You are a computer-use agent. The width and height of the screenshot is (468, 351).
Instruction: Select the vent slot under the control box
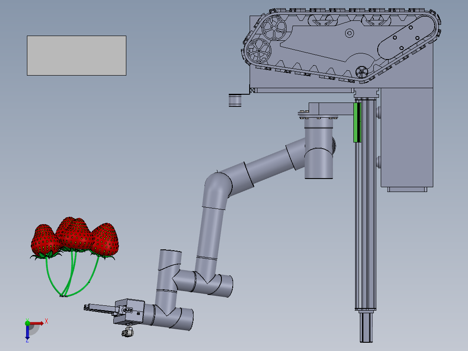pos(407,189)
